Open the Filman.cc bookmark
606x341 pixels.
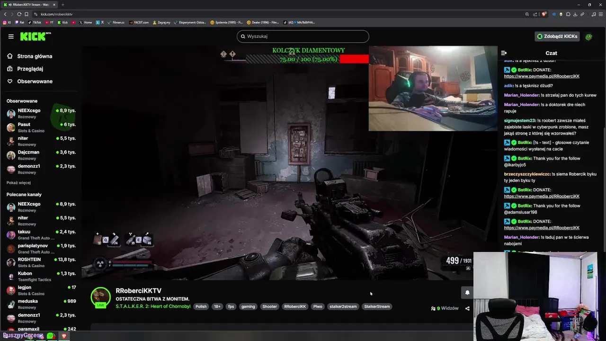click(116, 22)
